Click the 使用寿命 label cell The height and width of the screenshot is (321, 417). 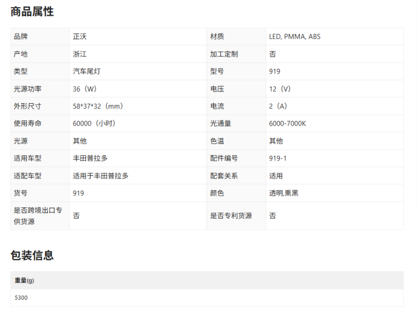(x=40, y=124)
